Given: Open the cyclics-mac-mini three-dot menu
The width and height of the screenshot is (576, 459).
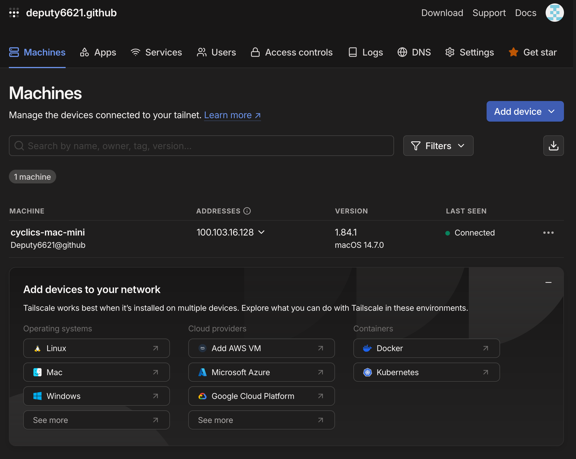Looking at the screenshot, I should pyautogui.click(x=548, y=233).
